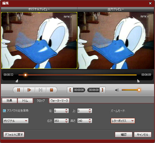Viewport: 155px width, 143px height.
Task: Click the left trim start marker
Action: tap(17, 81)
